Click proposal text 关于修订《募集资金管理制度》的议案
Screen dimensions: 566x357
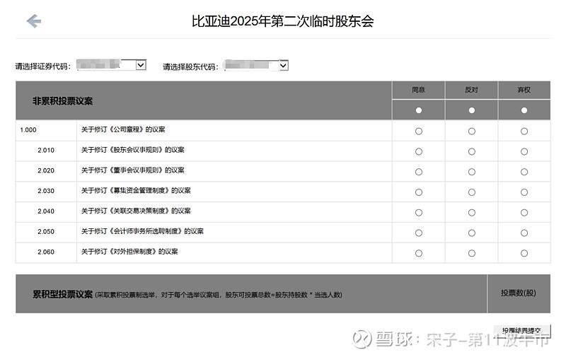[136, 190]
